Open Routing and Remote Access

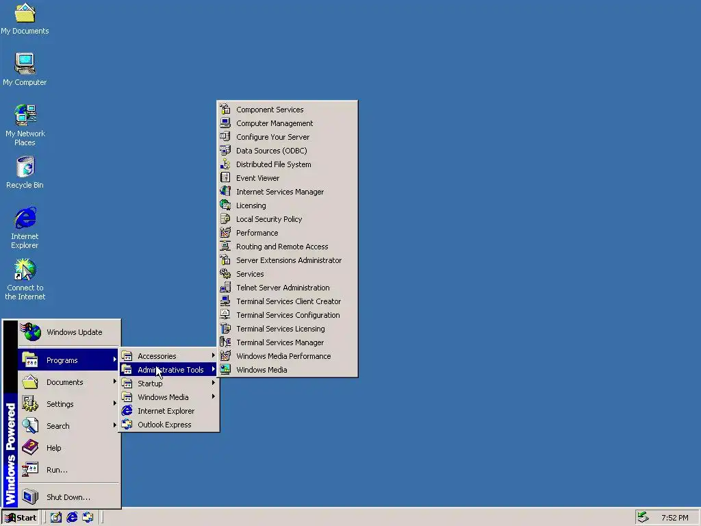tap(287, 247)
